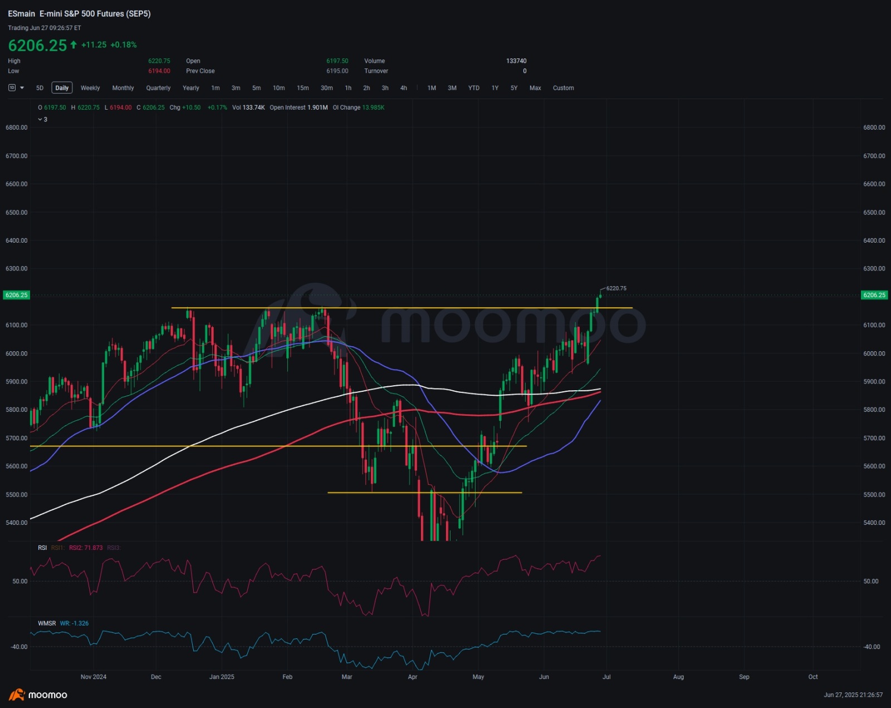Image resolution: width=891 pixels, height=708 pixels.
Task: Click the 6800.00 right axis label
Action: coord(874,127)
